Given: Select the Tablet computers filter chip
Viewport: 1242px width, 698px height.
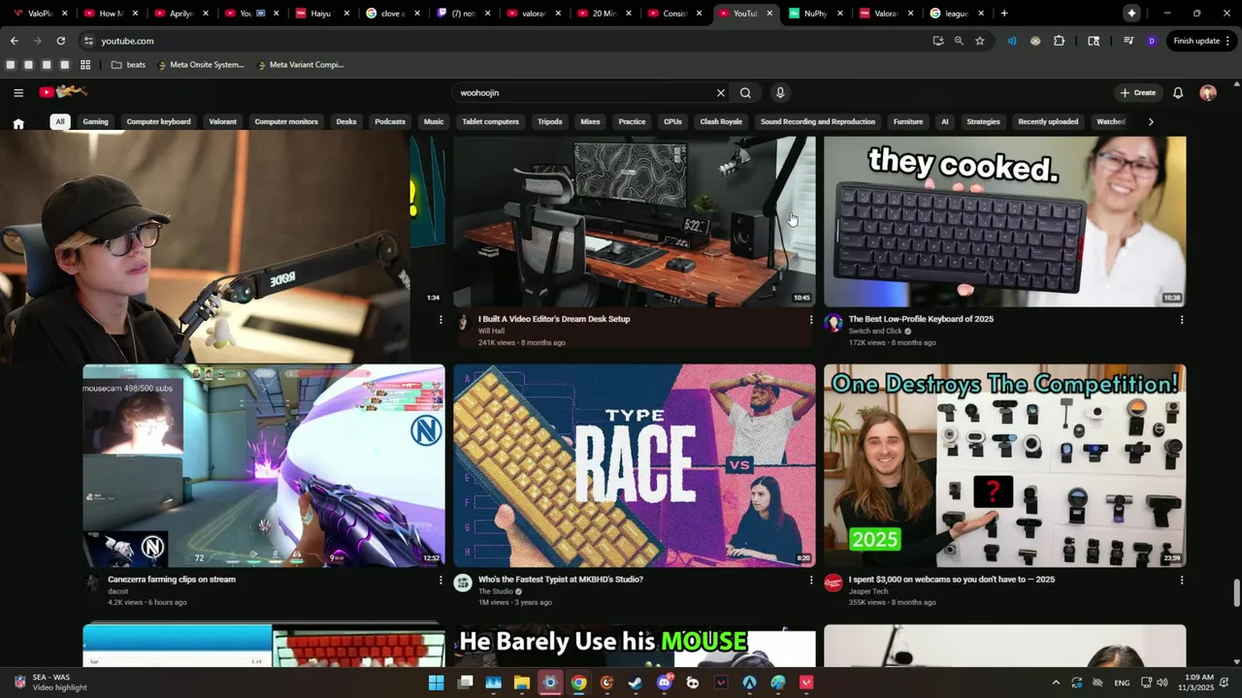Looking at the screenshot, I should pos(490,121).
